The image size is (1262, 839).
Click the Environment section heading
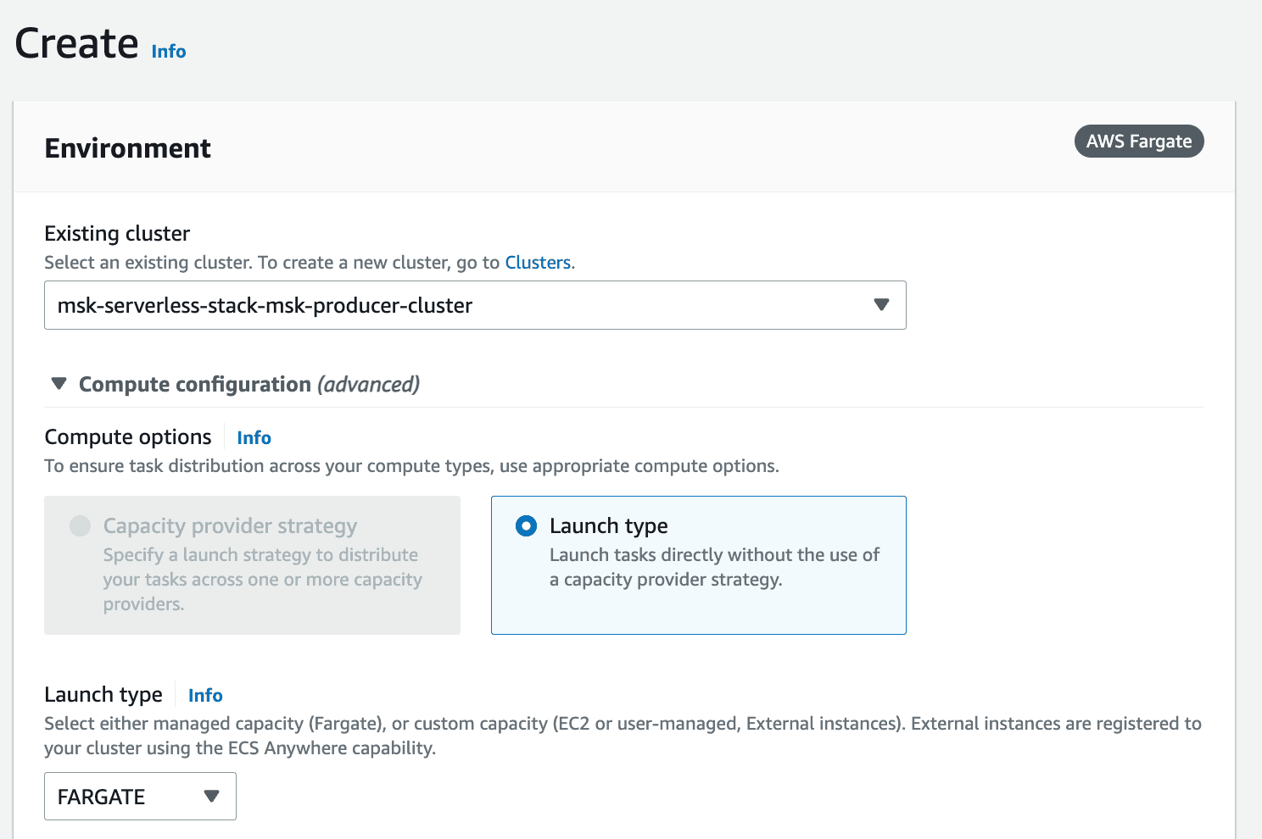tap(127, 148)
